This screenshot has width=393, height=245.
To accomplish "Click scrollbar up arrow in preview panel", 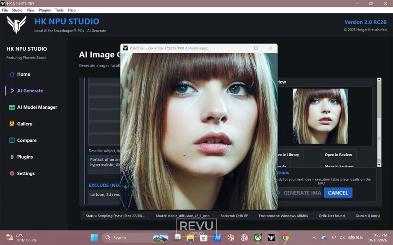I will point(379,80).
